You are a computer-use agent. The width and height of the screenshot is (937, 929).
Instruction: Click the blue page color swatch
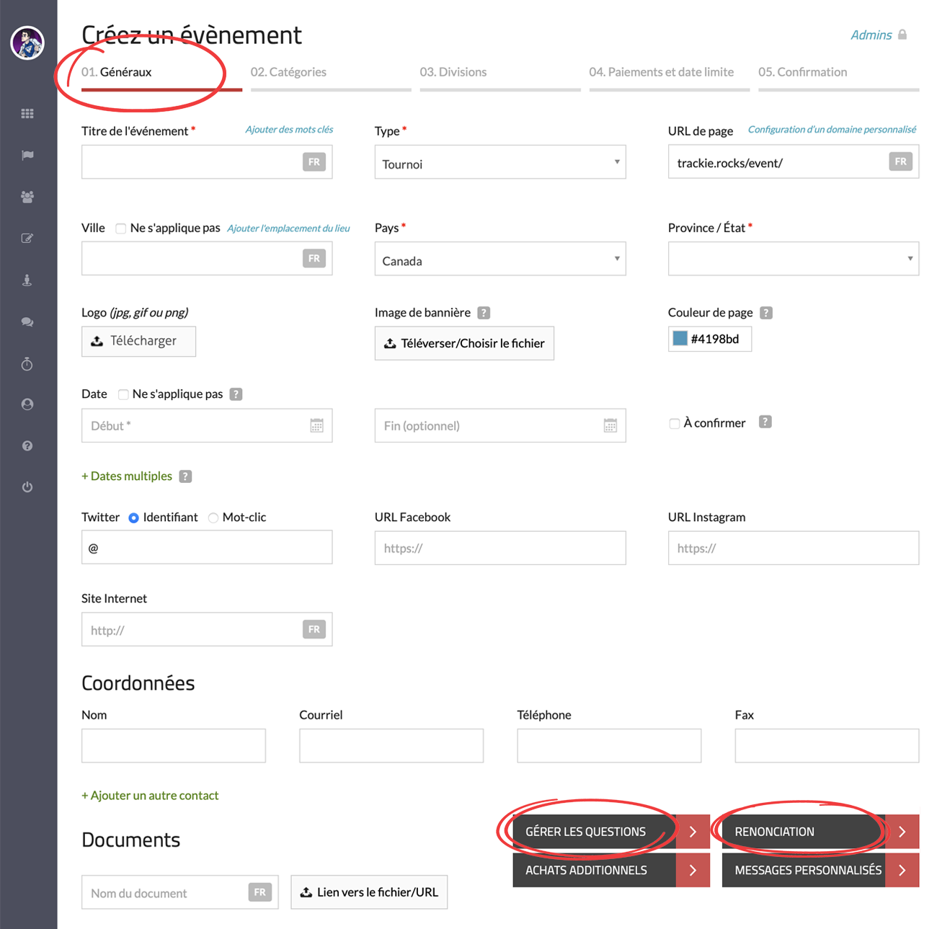pos(680,339)
